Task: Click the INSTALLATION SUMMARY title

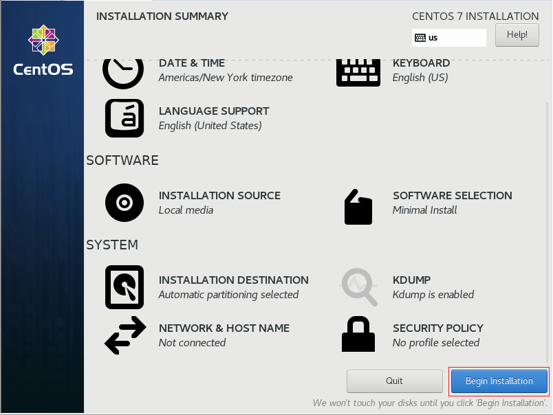Action: point(162,16)
